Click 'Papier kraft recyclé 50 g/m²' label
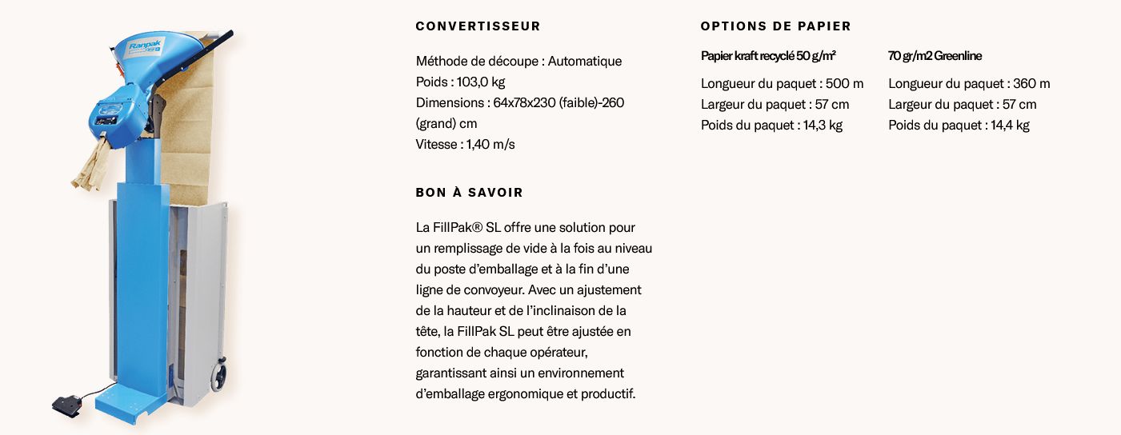The height and width of the screenshot is (435, 1121). click(x=768, y=56)
